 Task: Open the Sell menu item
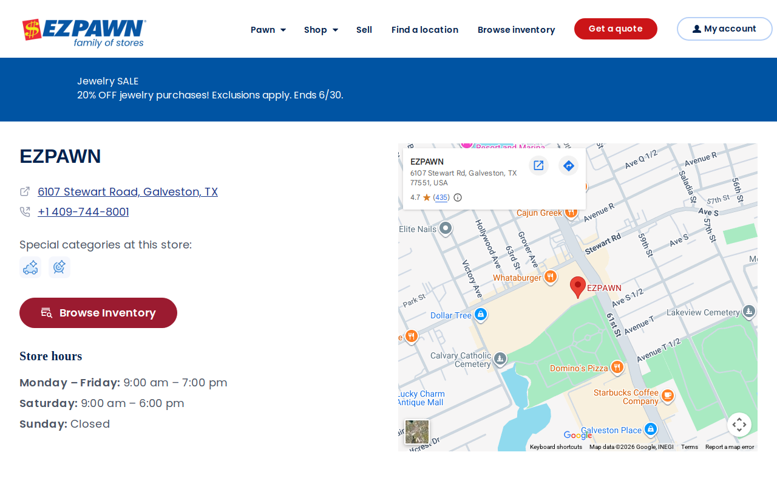(x=364, y=30)
